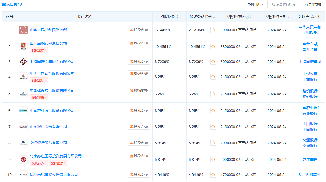Open the 持股比例 filter dropdown

(255, 4)
